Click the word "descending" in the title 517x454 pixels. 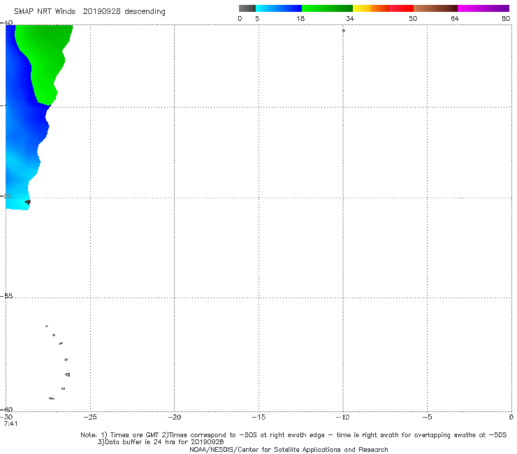145,12
